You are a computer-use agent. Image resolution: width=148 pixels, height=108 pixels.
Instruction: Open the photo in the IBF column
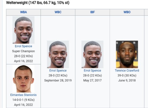pyautogui.click(x=92, y=54)
